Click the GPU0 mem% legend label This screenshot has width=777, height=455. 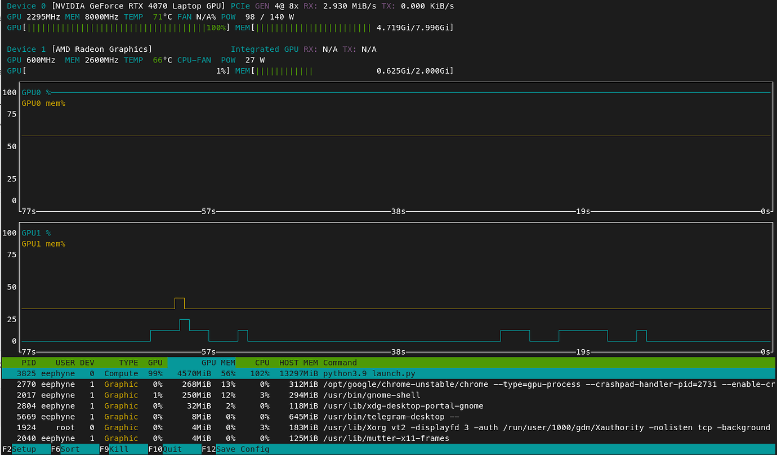[x=43, y=103]
